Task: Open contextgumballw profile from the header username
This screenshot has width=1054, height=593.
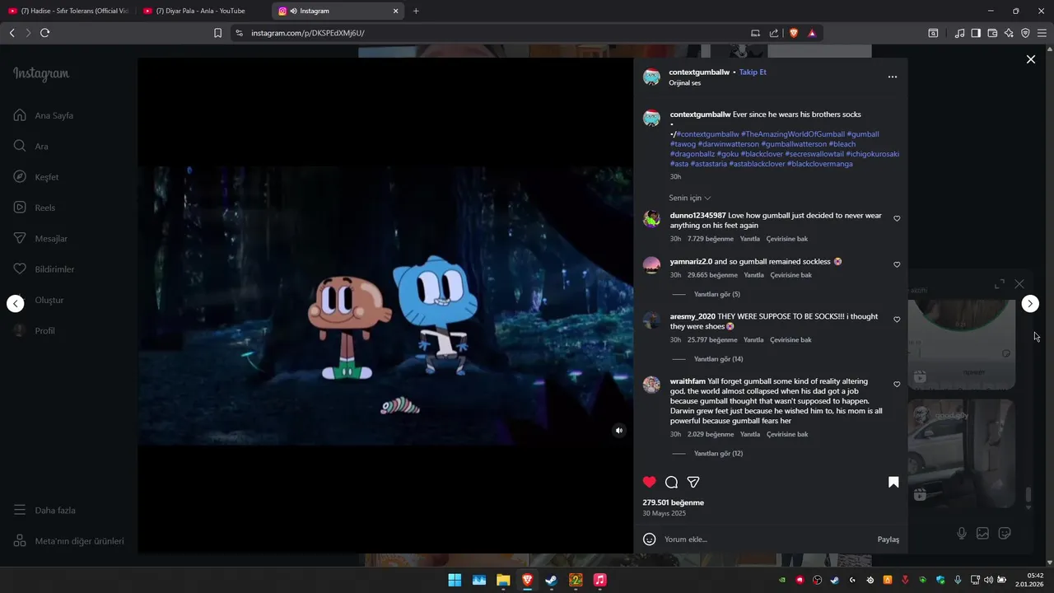Action: point(699,72)
